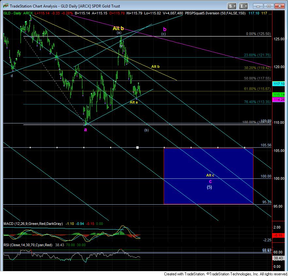This screenshot has width=288, height=276.
Task: Minimize the Chart Analysis window
Action: pyautogui.click(x=258, y=6)
